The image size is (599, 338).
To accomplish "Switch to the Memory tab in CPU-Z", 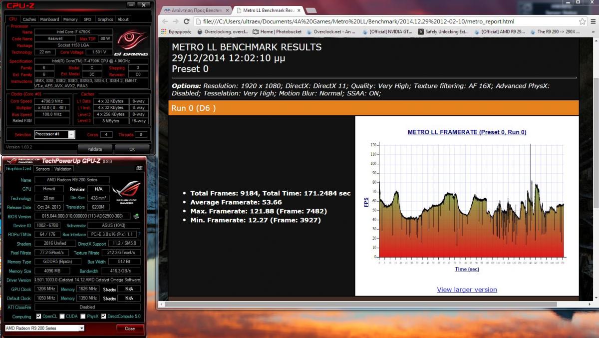I will tap(70, 19).
